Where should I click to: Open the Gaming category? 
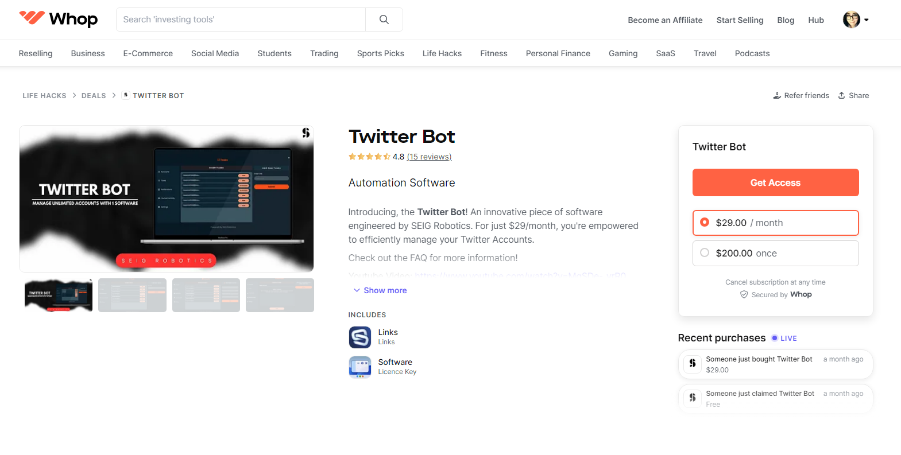pos(623,53)
